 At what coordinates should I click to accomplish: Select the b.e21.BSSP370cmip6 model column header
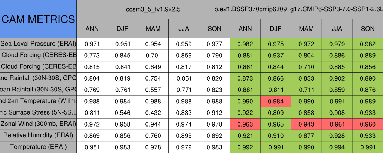coord(306,9)
